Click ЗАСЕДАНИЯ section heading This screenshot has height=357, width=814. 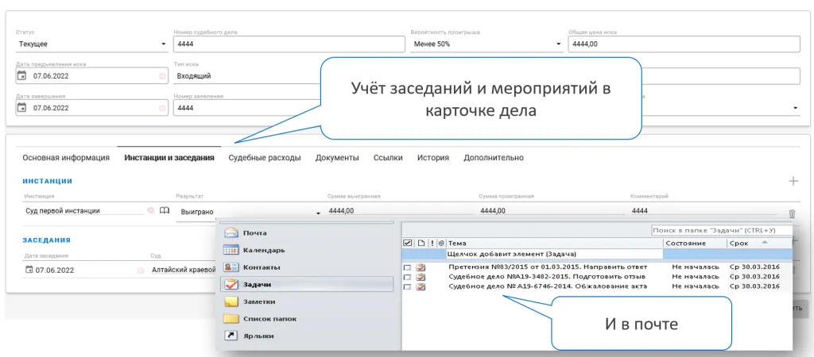pos(47,240)
